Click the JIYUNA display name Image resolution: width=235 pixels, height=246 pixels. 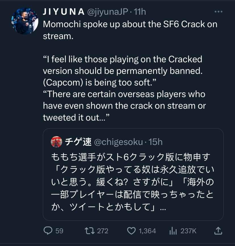[x=64, y=12]
